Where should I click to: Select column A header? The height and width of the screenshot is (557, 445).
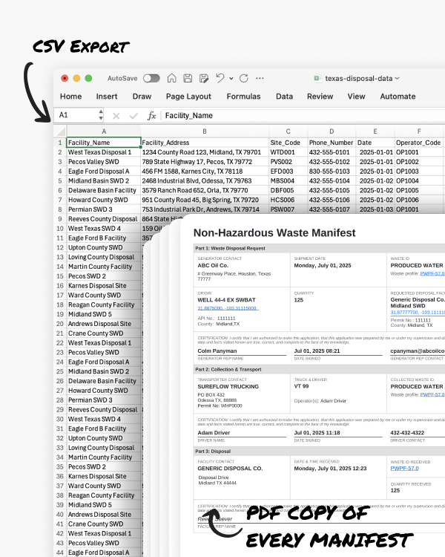(104, 131)
